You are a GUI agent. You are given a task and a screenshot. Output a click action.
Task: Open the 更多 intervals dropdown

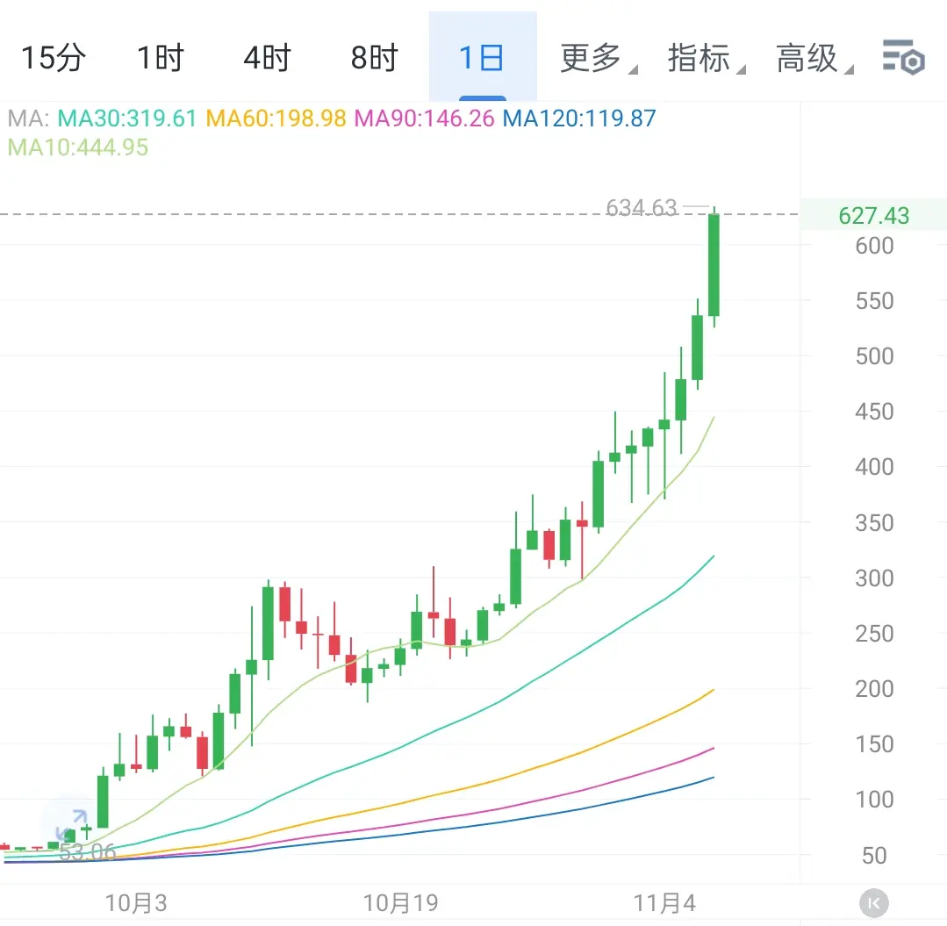pos(598,58)
